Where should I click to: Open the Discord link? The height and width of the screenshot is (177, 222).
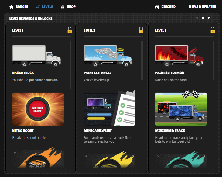(165, 7)
